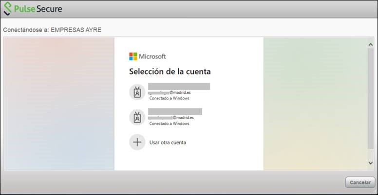Choose the "Usar otra cuenta" option

(168, 142)
